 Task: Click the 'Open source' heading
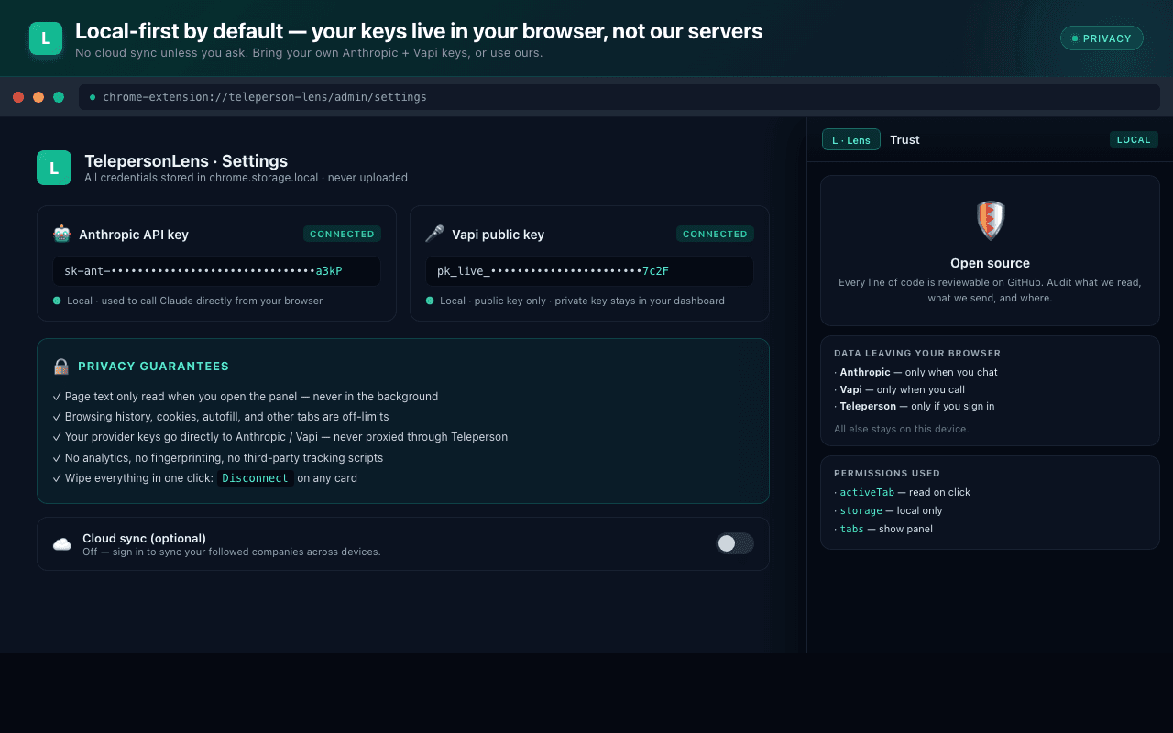[x=990, y=263]
